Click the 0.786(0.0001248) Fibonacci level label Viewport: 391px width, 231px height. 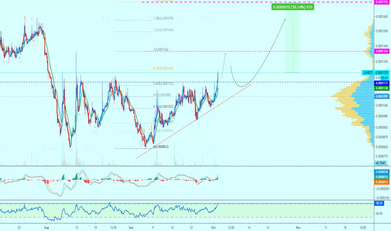click(x=163, y=68)
